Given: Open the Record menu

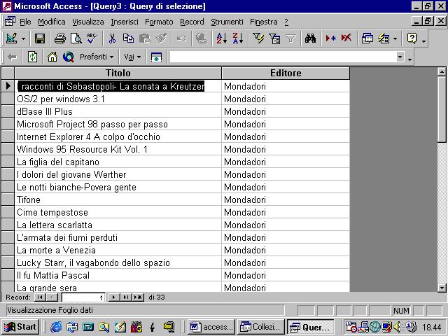Looking at the screenshot, I should point(192,22).
